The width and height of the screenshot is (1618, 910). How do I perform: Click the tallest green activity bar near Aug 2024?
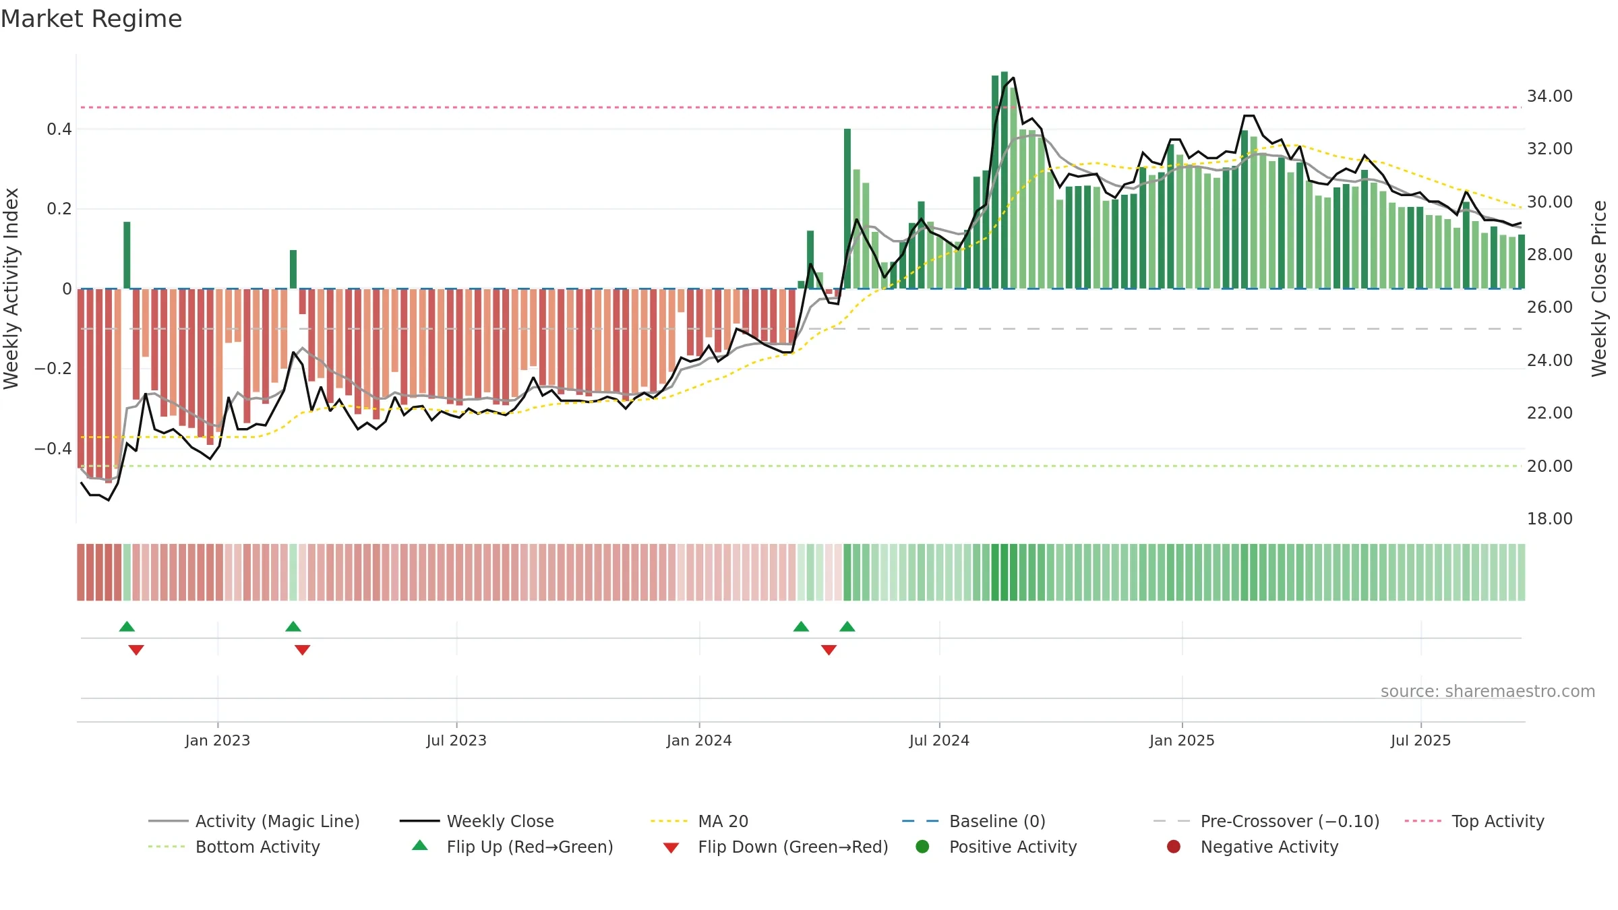1005,180
